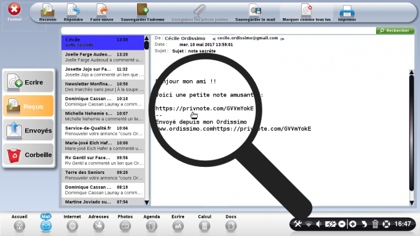Click mail list scroll-down arrow
Image resolution: width=420 pixels, height=236 pixels.
point(147,202)
